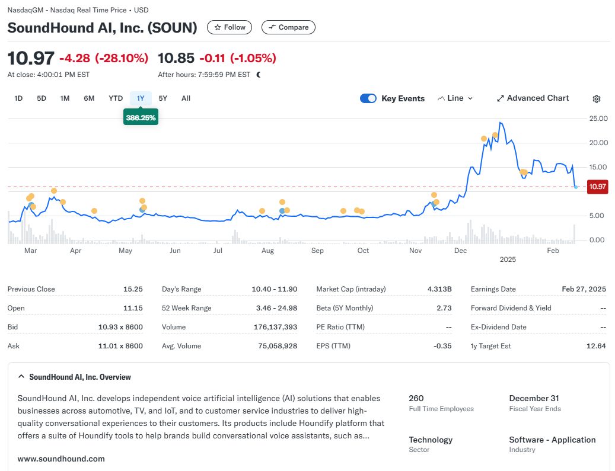Click the Compare button
The width and height of the screenshot is (615, 471).
[x=288, y=27]
